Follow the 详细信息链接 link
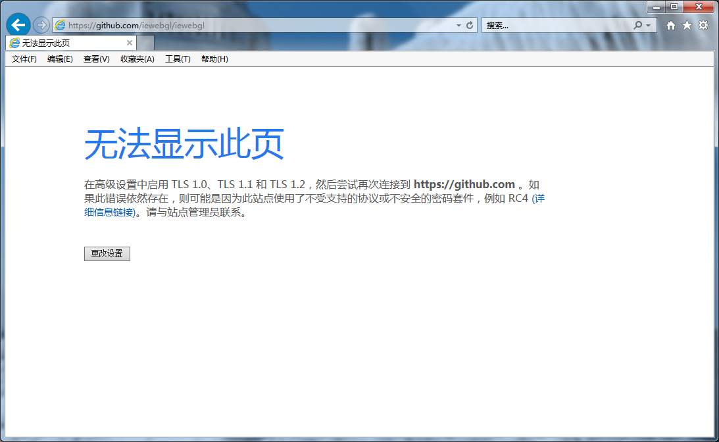The height and width of the screenshot is (442, 719). (x=110, y=212)
